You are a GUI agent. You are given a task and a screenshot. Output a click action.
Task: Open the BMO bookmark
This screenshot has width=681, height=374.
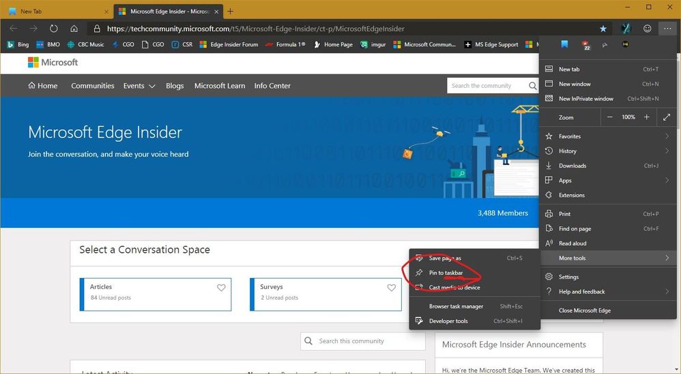pos(48,44)
